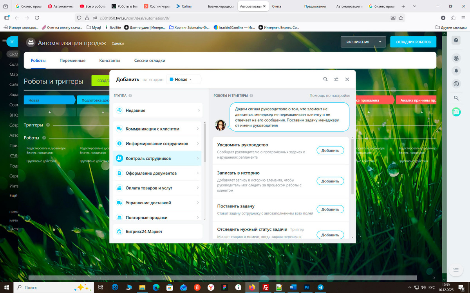Expand Оформление документов group

point(157,173)
